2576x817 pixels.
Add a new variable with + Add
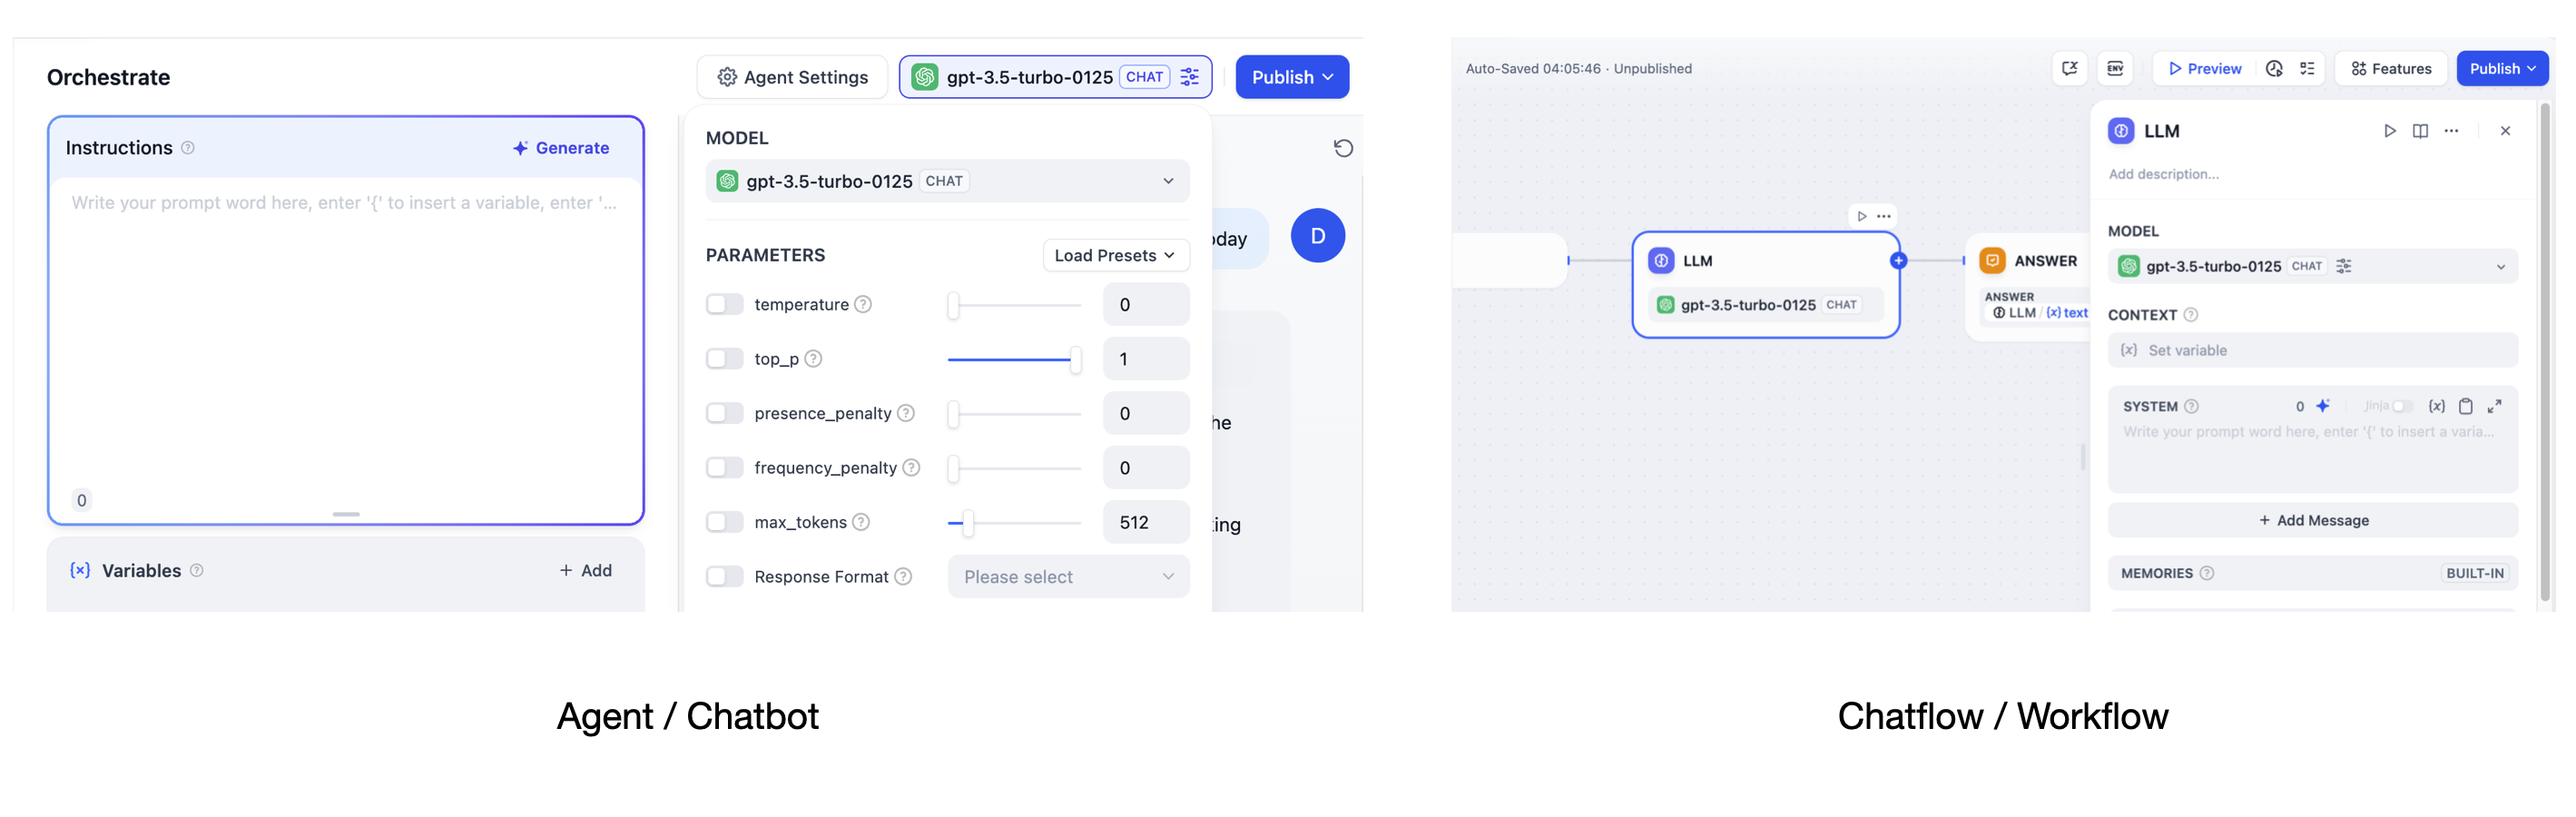point(586,570)
